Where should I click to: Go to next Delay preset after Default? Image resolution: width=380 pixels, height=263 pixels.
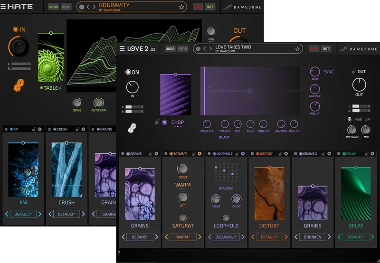click(372, 237)
